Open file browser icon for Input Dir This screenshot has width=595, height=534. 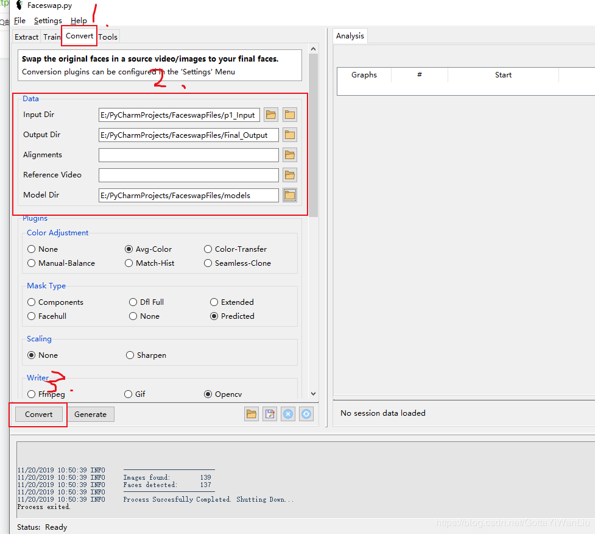(x=271, y=115)
